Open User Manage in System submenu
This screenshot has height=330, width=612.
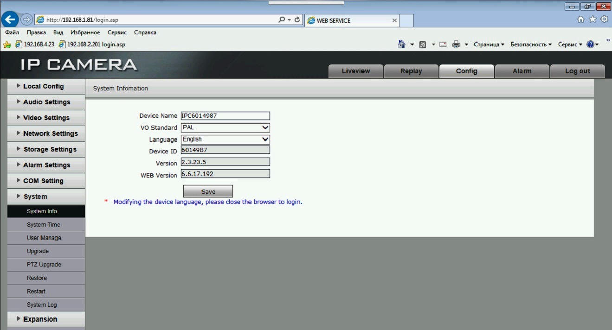[x=44, y=238]
